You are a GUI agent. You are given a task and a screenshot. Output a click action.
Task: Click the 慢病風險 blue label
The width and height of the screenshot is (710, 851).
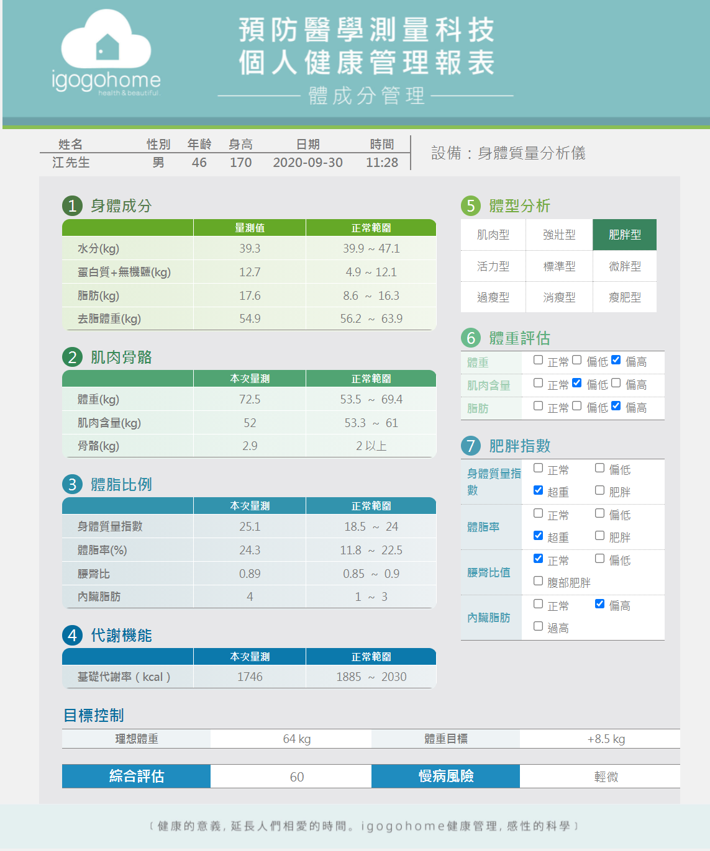click(445, 776)
